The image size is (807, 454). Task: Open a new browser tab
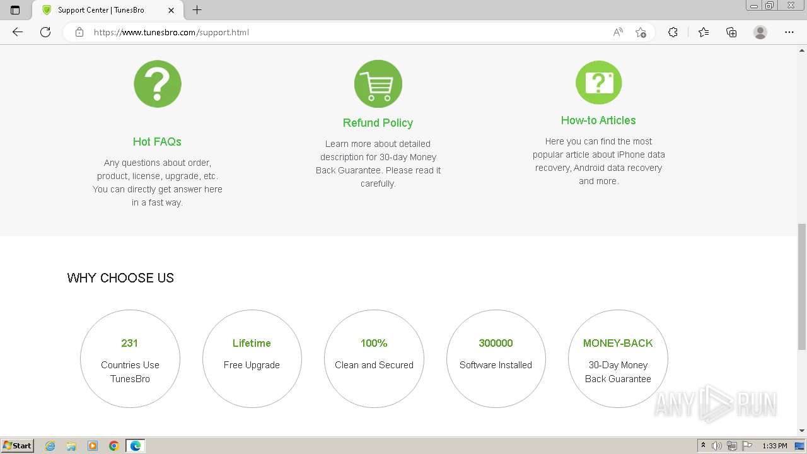click(x=197, y=10)
